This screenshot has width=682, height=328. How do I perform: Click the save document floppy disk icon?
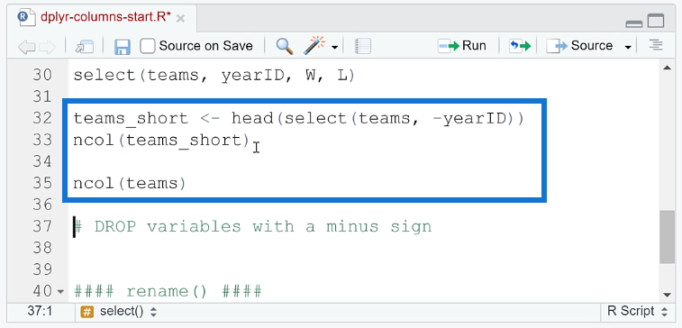[123, 46]
